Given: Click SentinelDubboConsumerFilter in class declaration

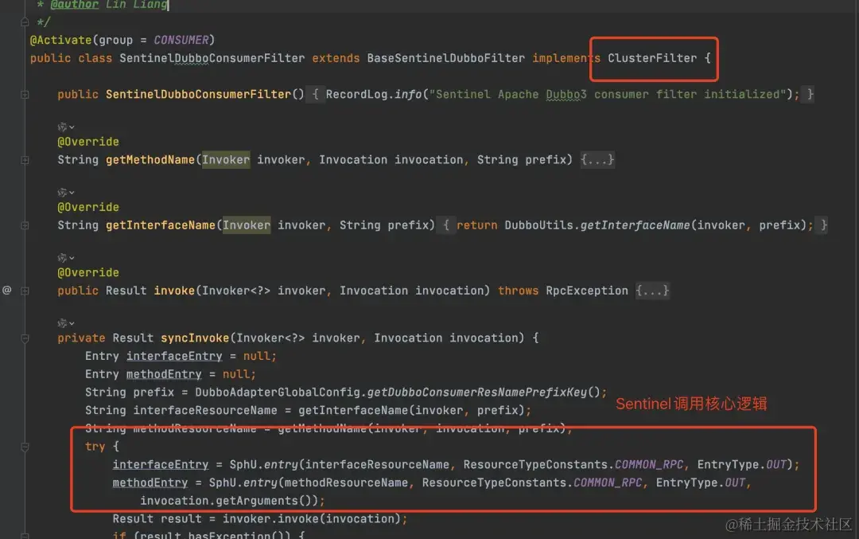Looking at the screenshot, I should click(212, 58).
